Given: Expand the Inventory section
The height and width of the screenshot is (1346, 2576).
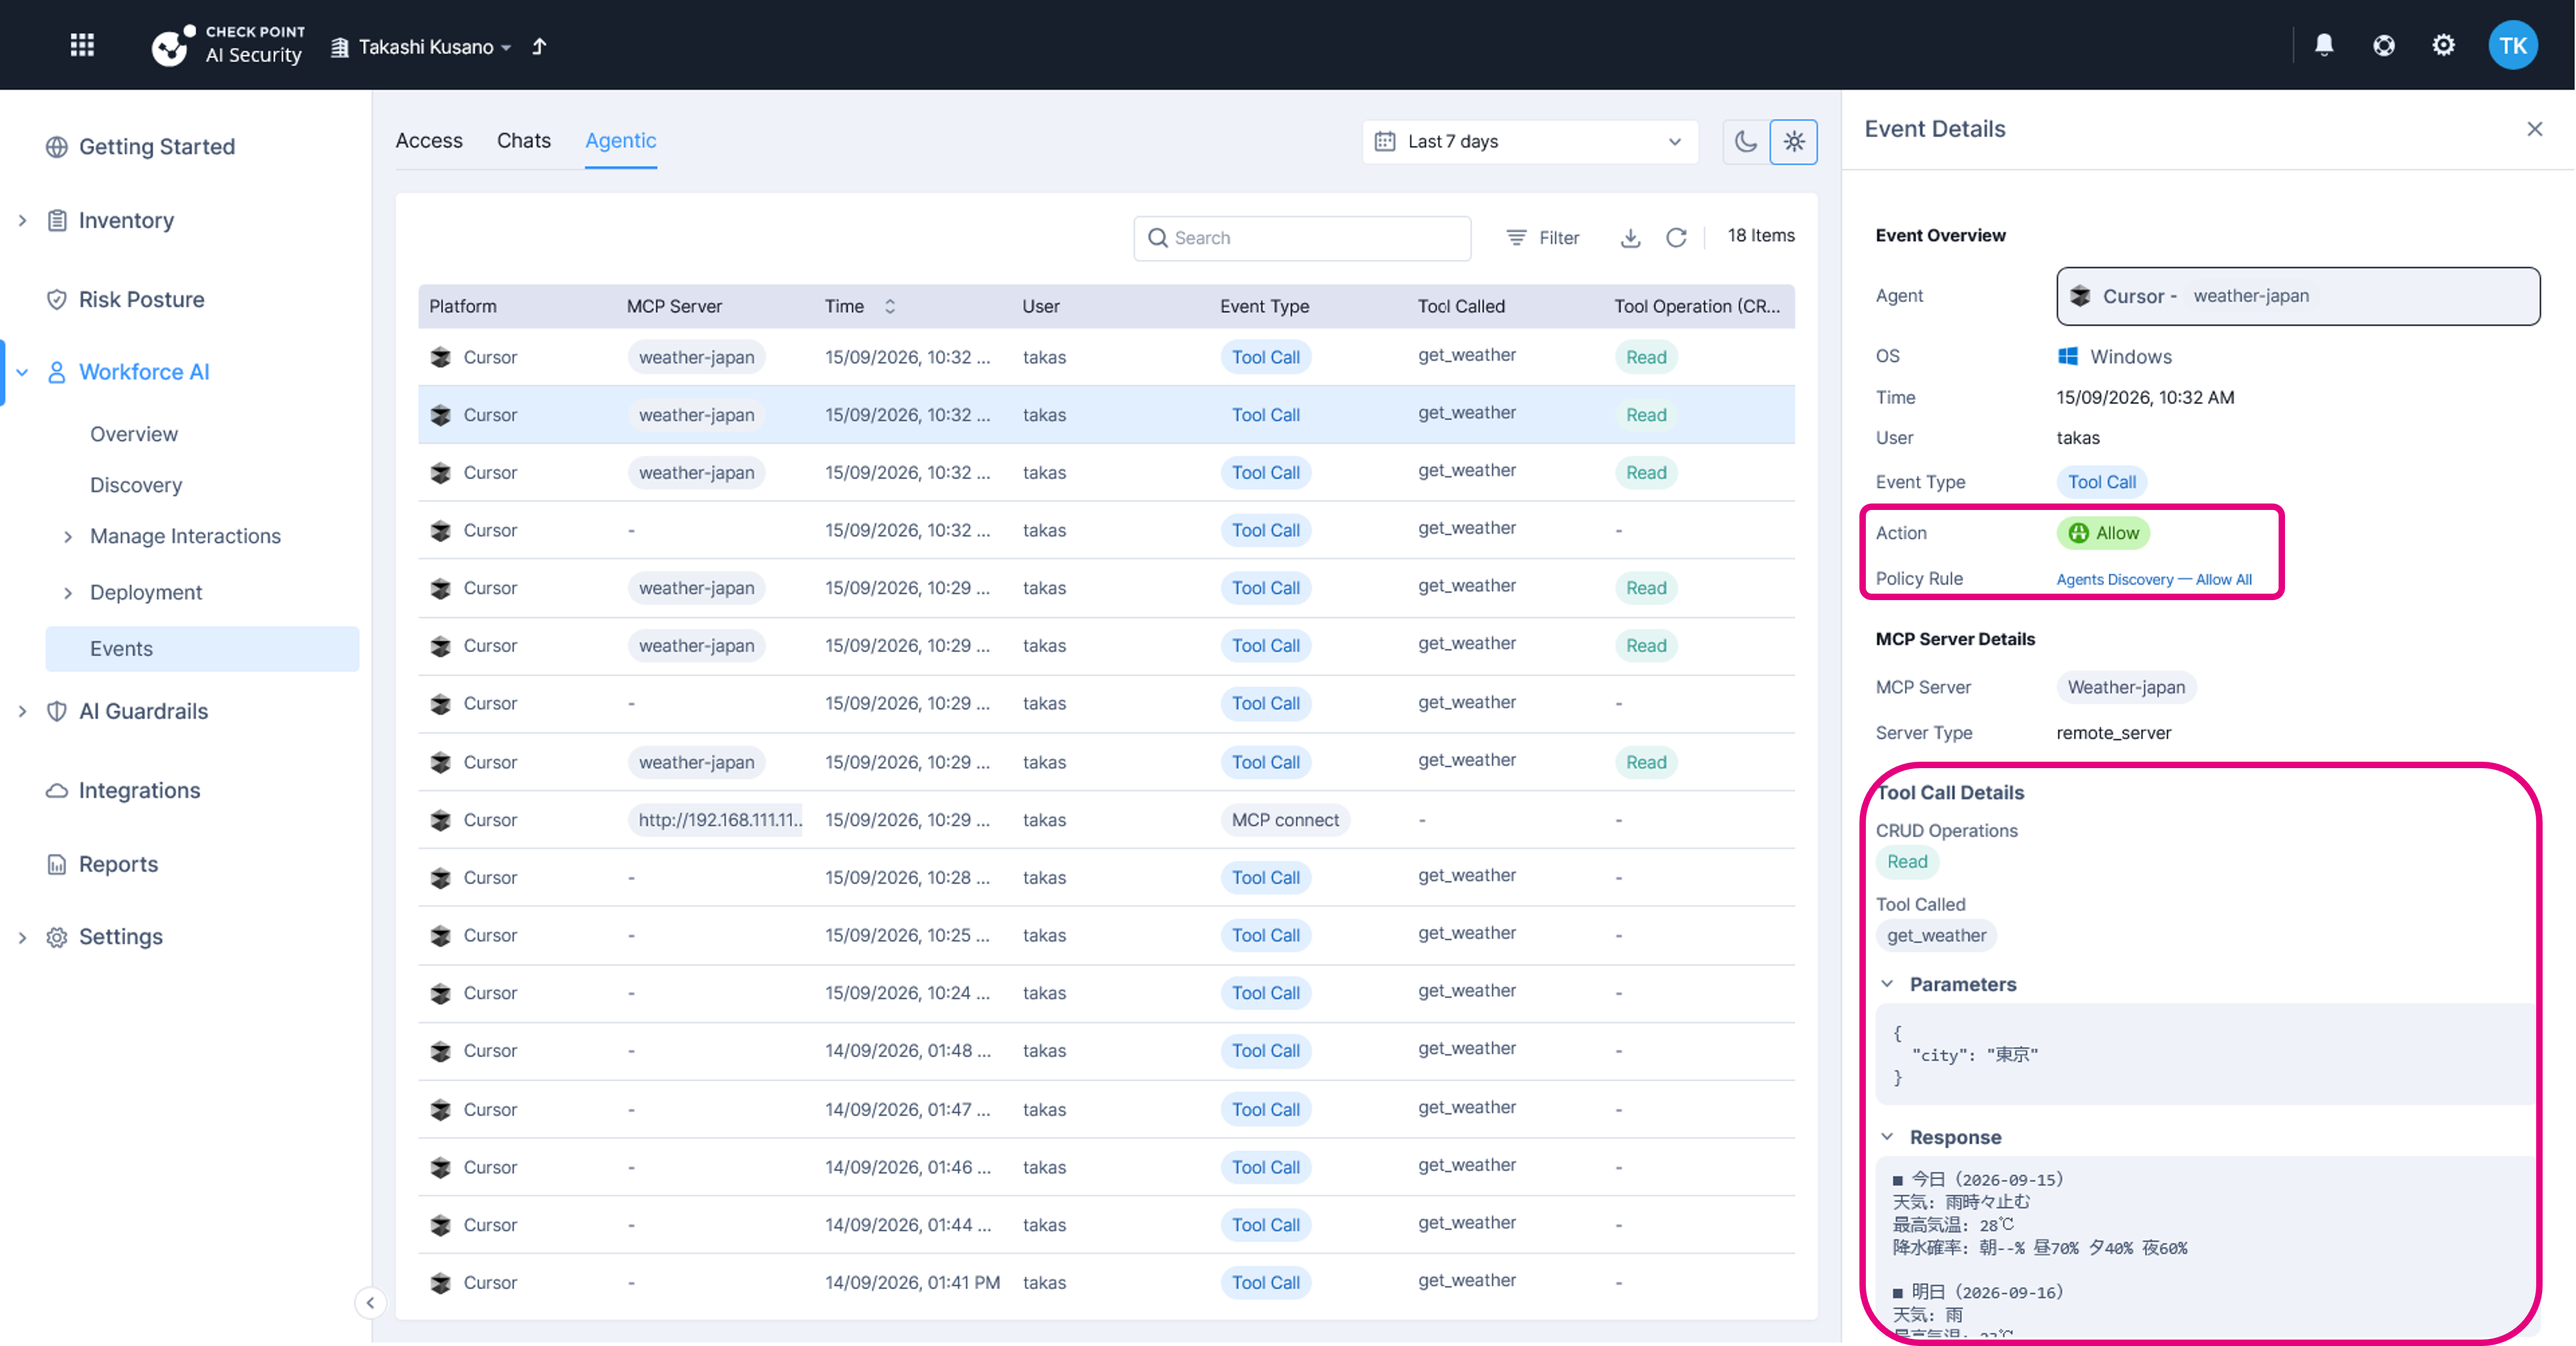Looking at the screenshot, I should (22, 220).
